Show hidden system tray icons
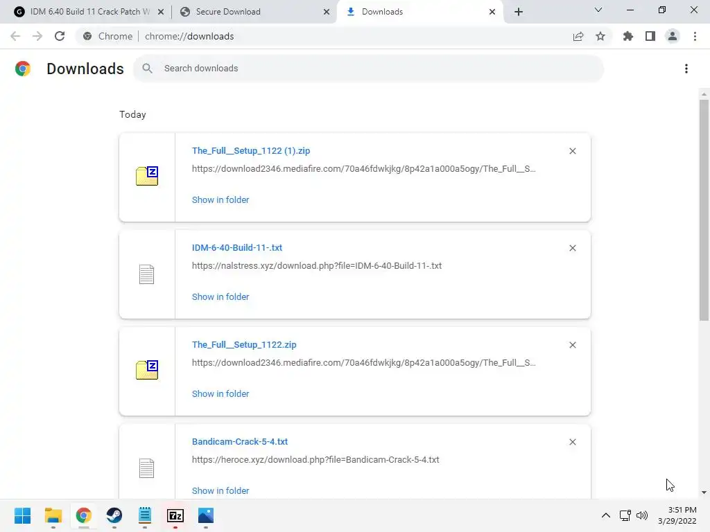Image resolution: width=710 pixels, height=532 pixels. tap(605, 515)
